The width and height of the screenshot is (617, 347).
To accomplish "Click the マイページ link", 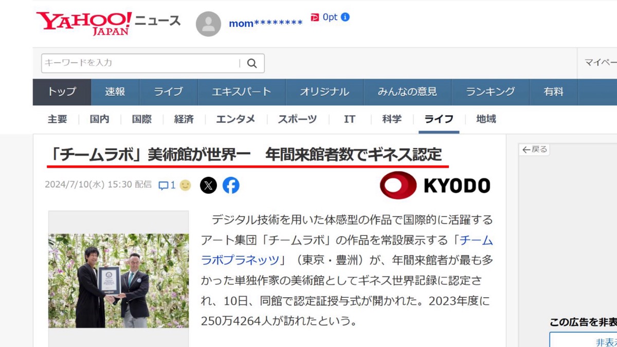I will pos(601,63).
